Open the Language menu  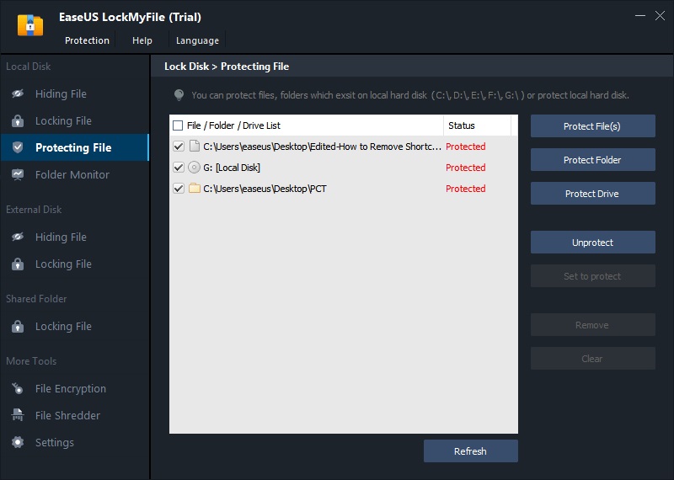tap(197, 40)
